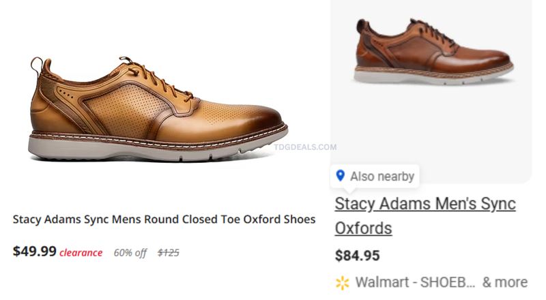Click the TDGDEALS.COM watermark

(x=305, y=147)
